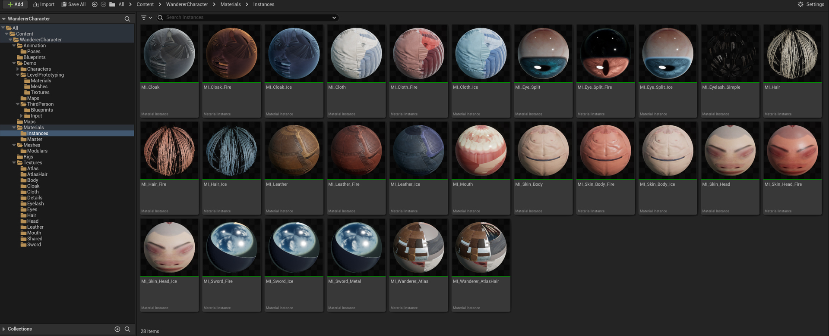This screenshot has height=336, width=829.
Task: Click Instances in the breadcrumb path
Action: (264, 4)
